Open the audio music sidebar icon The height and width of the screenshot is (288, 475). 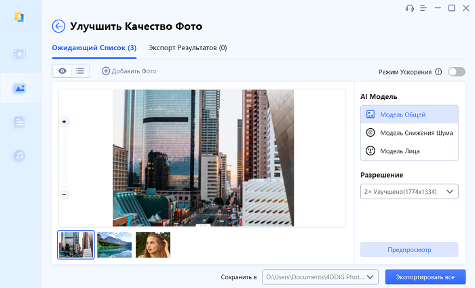coord(20,156)
